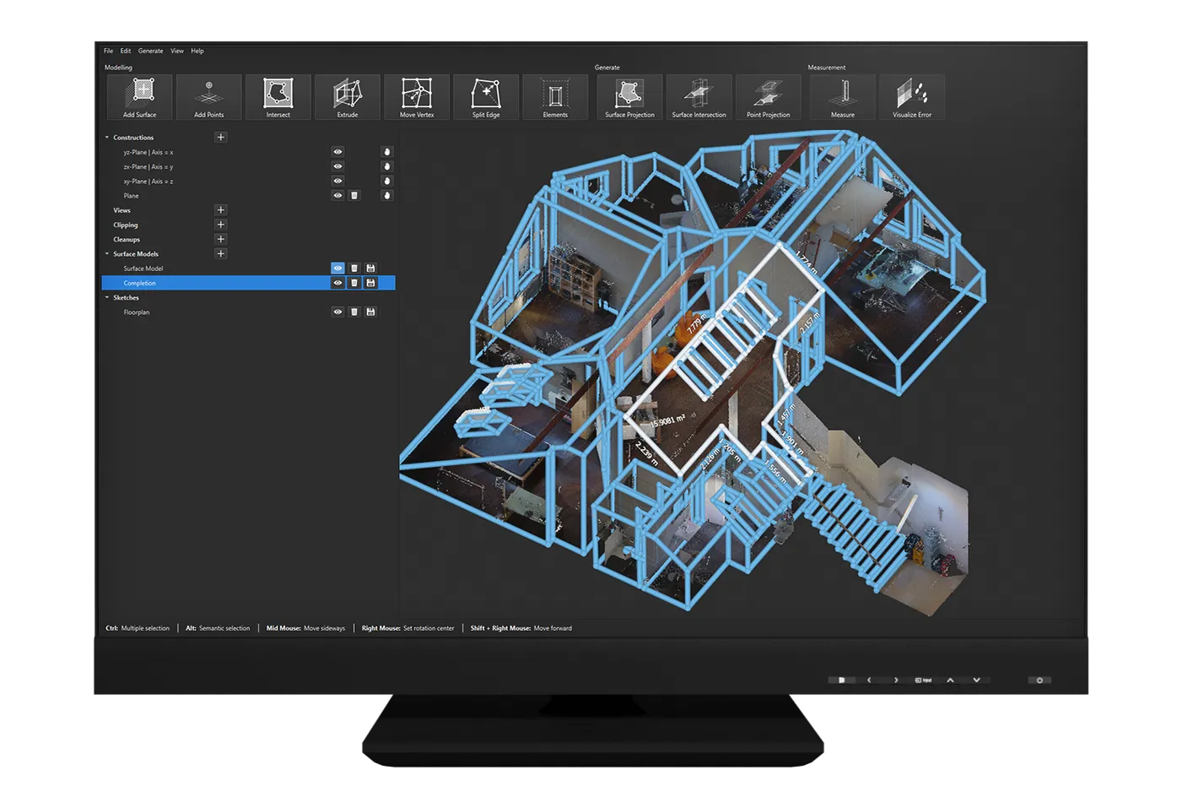This screenshot has height=808, width=1182.
Task: Launch the Visualize Error tool
Action: coord(912,97)
